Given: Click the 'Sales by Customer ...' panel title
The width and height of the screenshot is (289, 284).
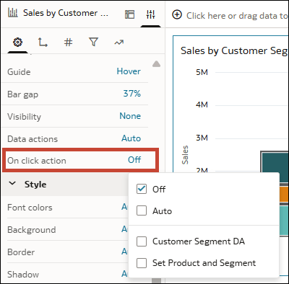Looking at the screenshot, I should (x=66, y=13).
